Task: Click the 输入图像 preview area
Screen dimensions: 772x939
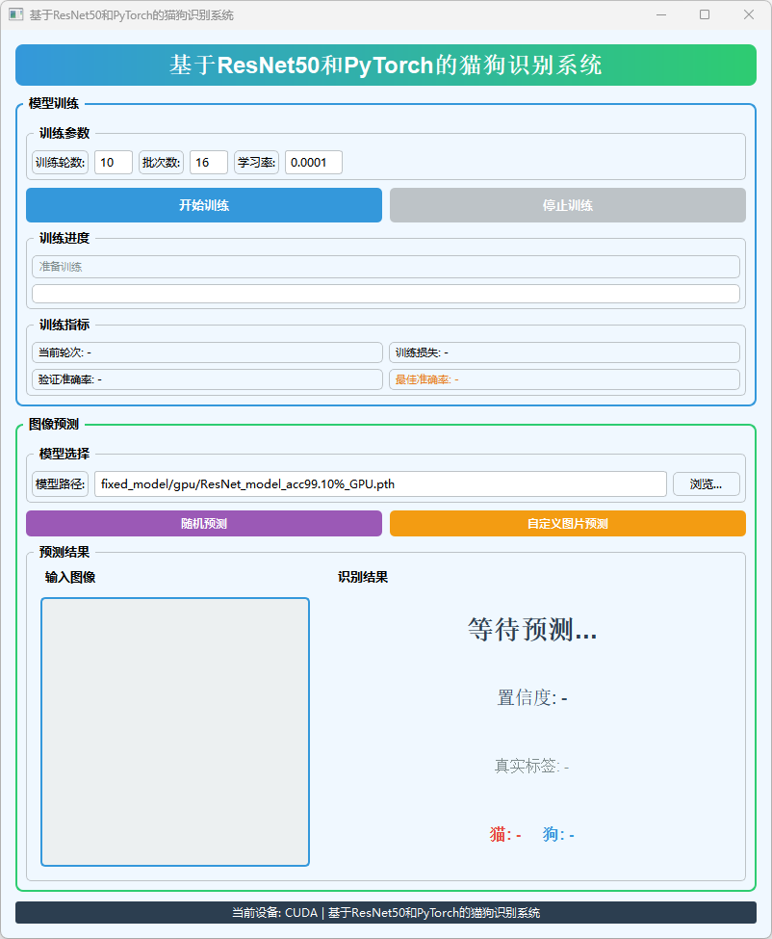Action: 175,732
